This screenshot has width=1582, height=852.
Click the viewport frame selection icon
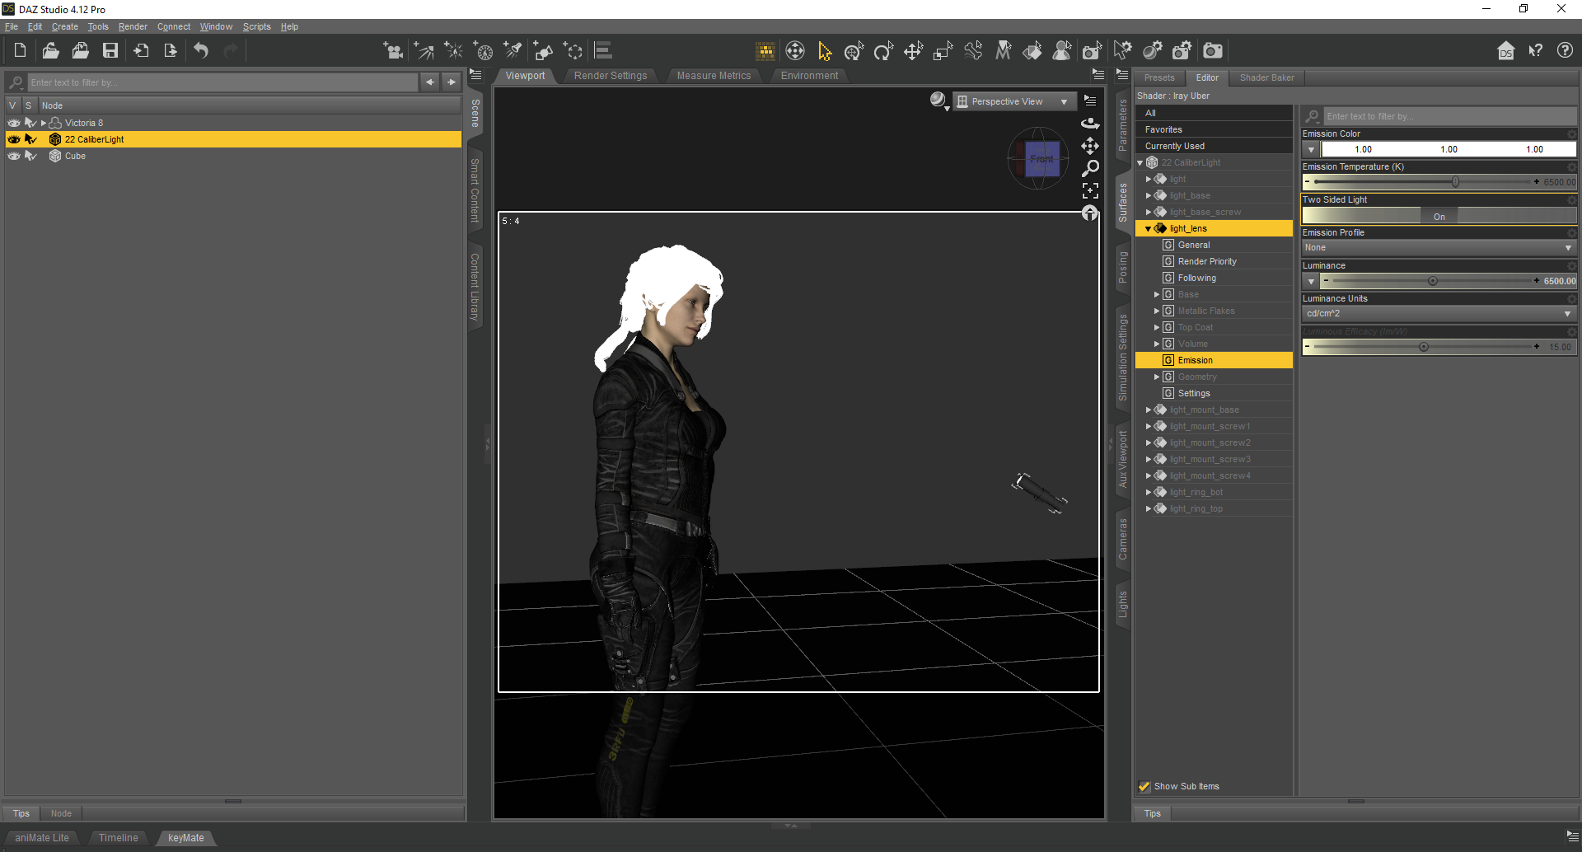tap(1090, 191)
